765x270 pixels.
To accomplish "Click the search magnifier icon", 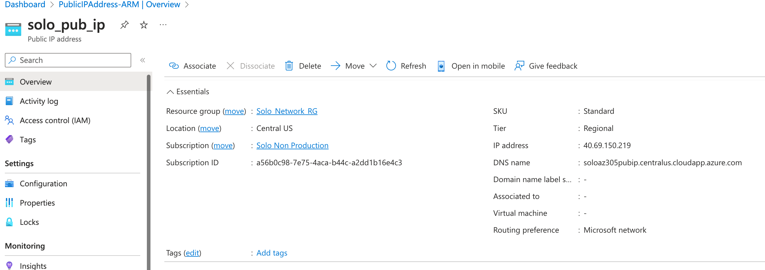I will [12, 60].
